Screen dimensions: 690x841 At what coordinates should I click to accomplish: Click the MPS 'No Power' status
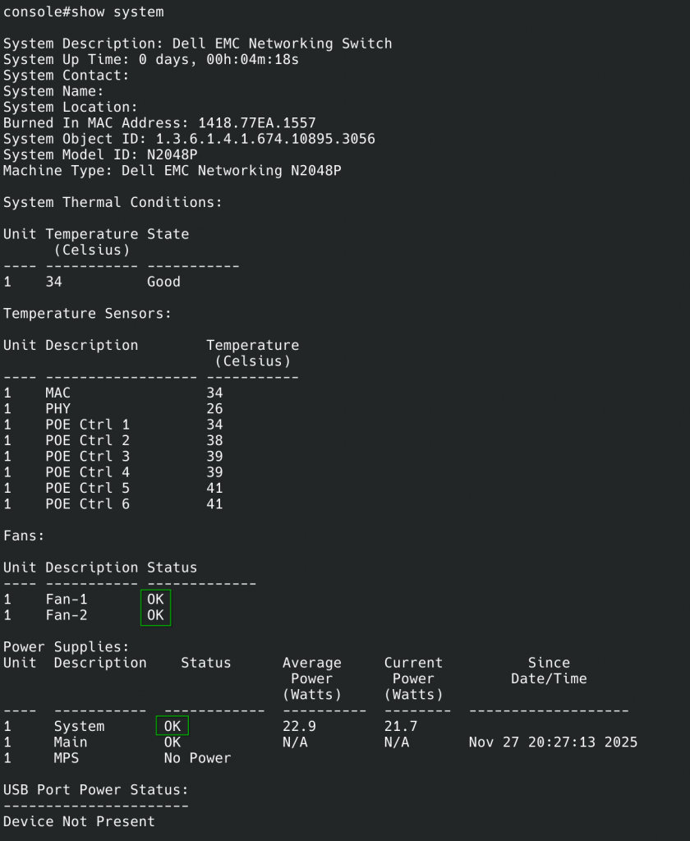coord(197,758)
